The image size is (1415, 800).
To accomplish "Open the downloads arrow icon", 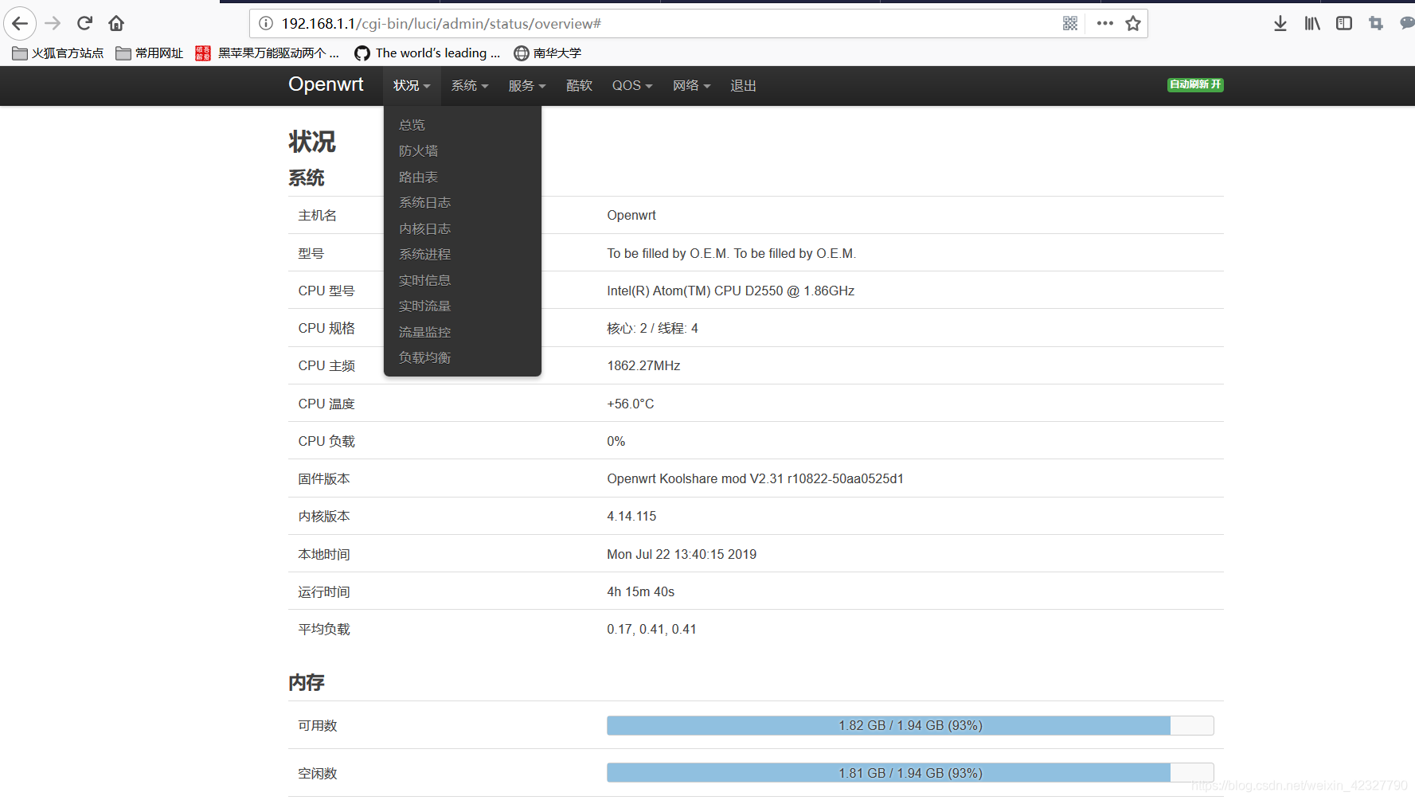I will (1280, 23).
